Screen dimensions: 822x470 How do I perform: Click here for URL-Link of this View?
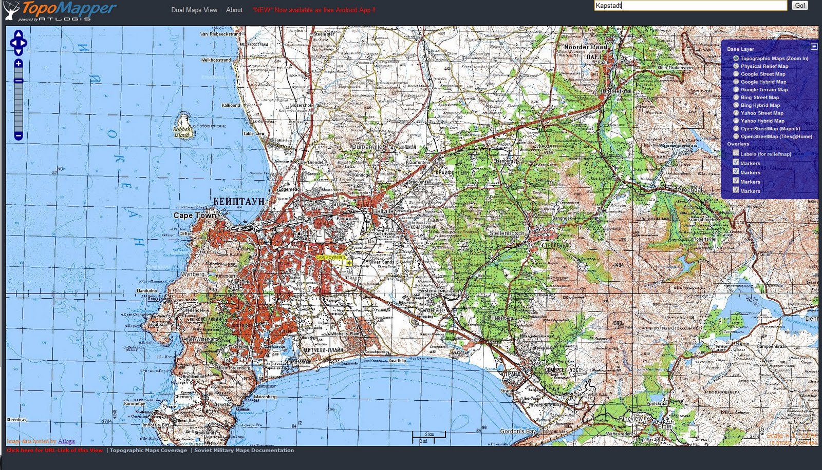[54, 451]
